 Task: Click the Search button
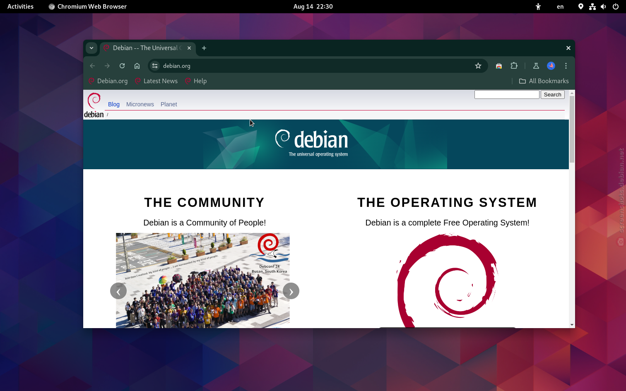[x=553, y=95]
